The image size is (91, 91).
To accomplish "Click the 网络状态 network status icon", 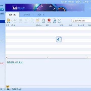I will [20, 89].
